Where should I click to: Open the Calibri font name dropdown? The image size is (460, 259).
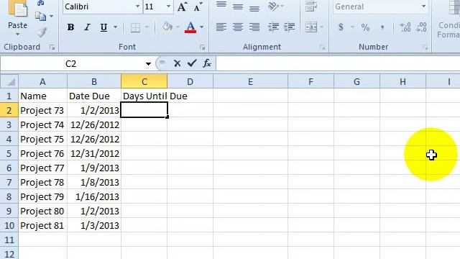pyautogui.click(x=137, y=6)
